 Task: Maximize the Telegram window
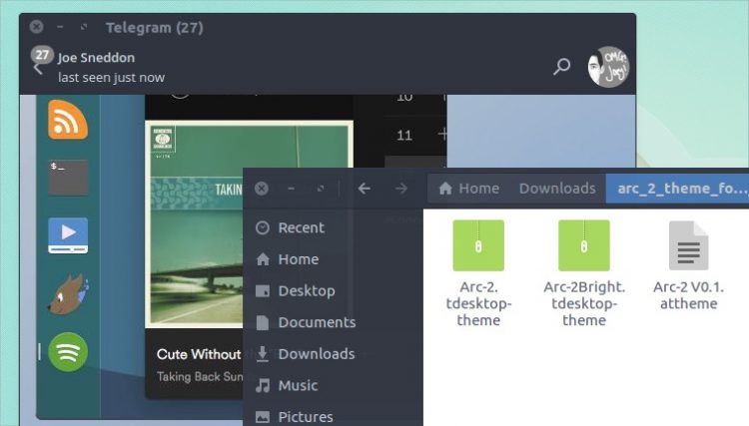tap(84, 27)
